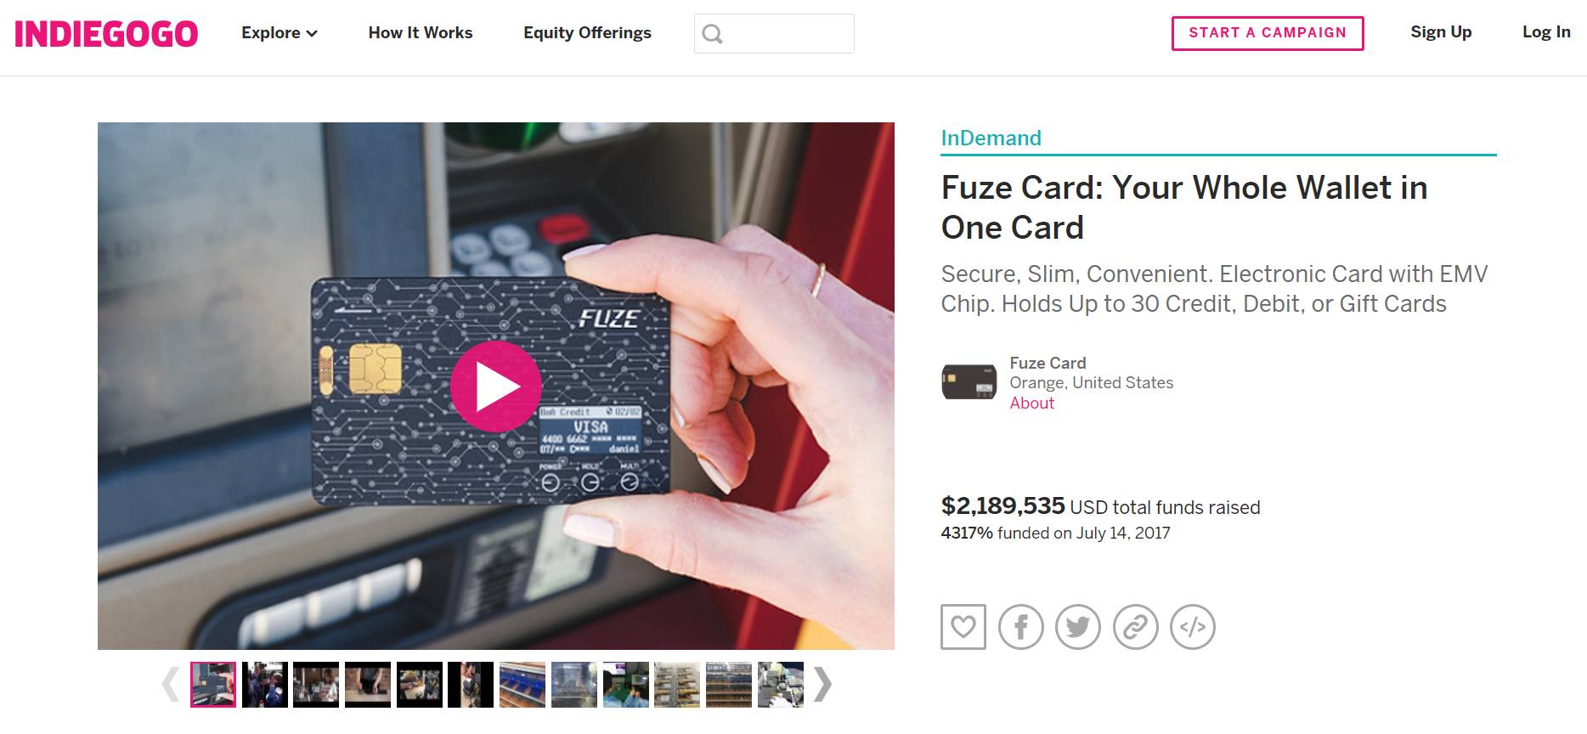1587x734 pixels.
Task: Click the Log In link
Action: (x=1546, y=32)
